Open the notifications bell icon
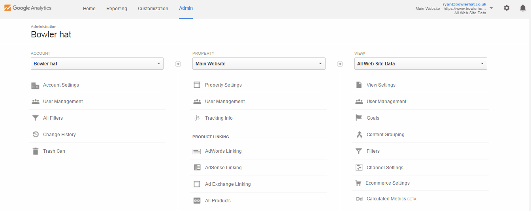 [523, 8]
